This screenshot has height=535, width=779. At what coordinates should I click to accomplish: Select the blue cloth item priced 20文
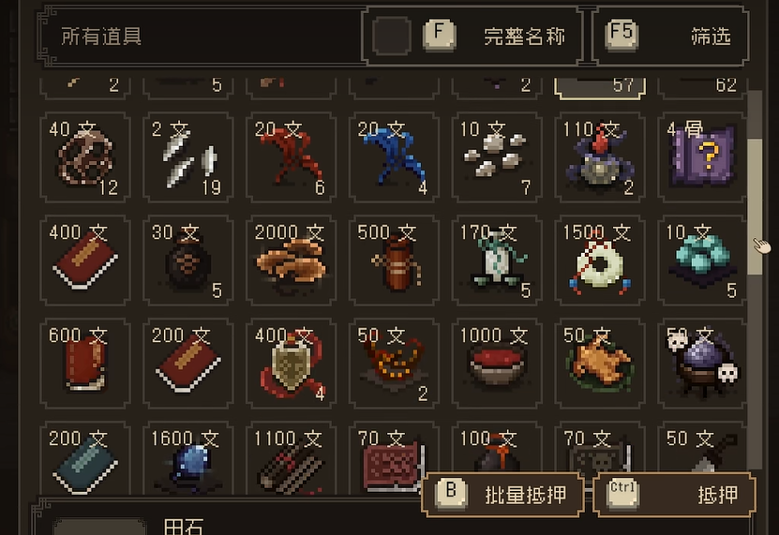(x=394, y=157)
